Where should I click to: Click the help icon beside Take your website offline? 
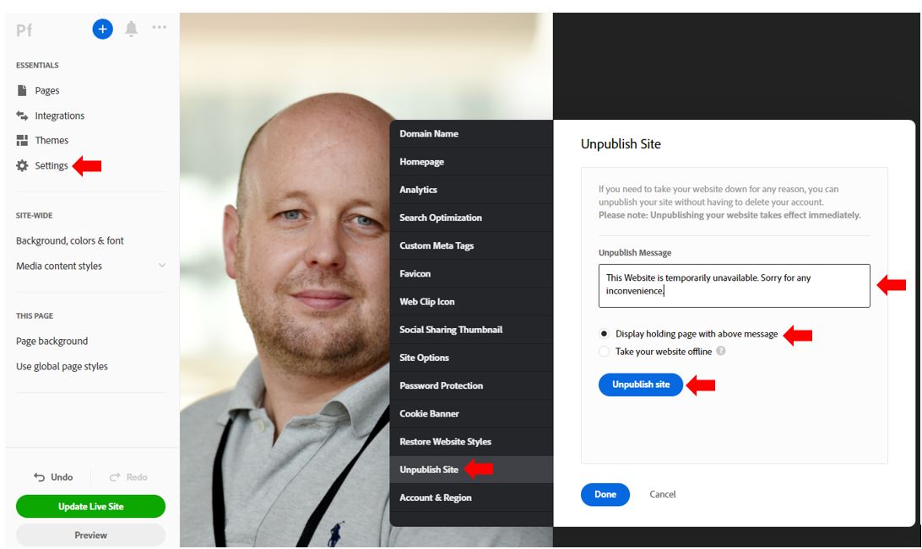pyautogui.click(x=720, y=351)
